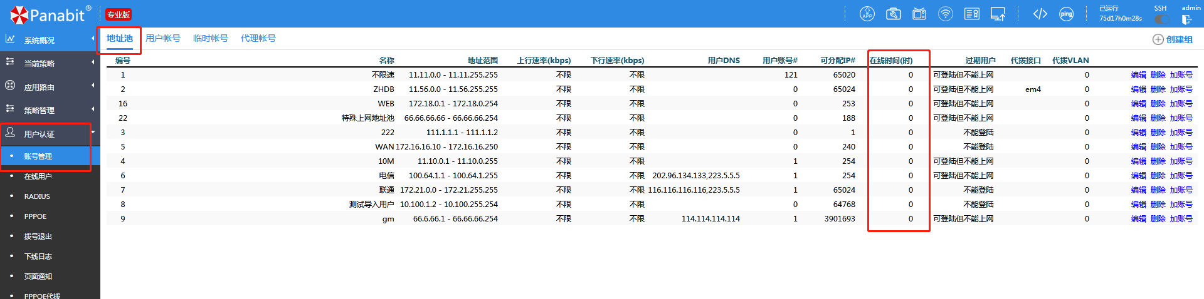Screen dimensions: 1204x299
Task: Expand the 系统概况 sidebar menu
Action: (x=40, y=40)
